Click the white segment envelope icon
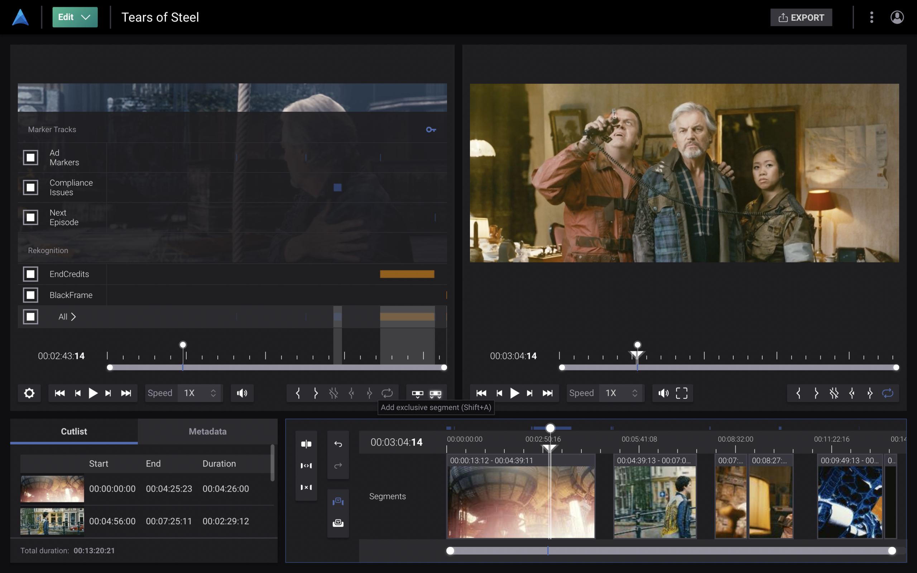Image resolution: width=917 pixels, height=573 pixels. click(338, 523)
